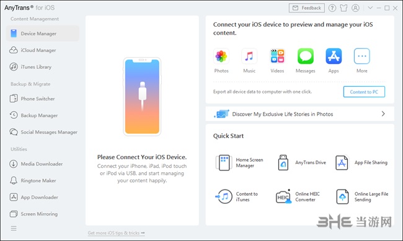Launch Home Screen Manager
403x241 pixels.
point(239,163)
